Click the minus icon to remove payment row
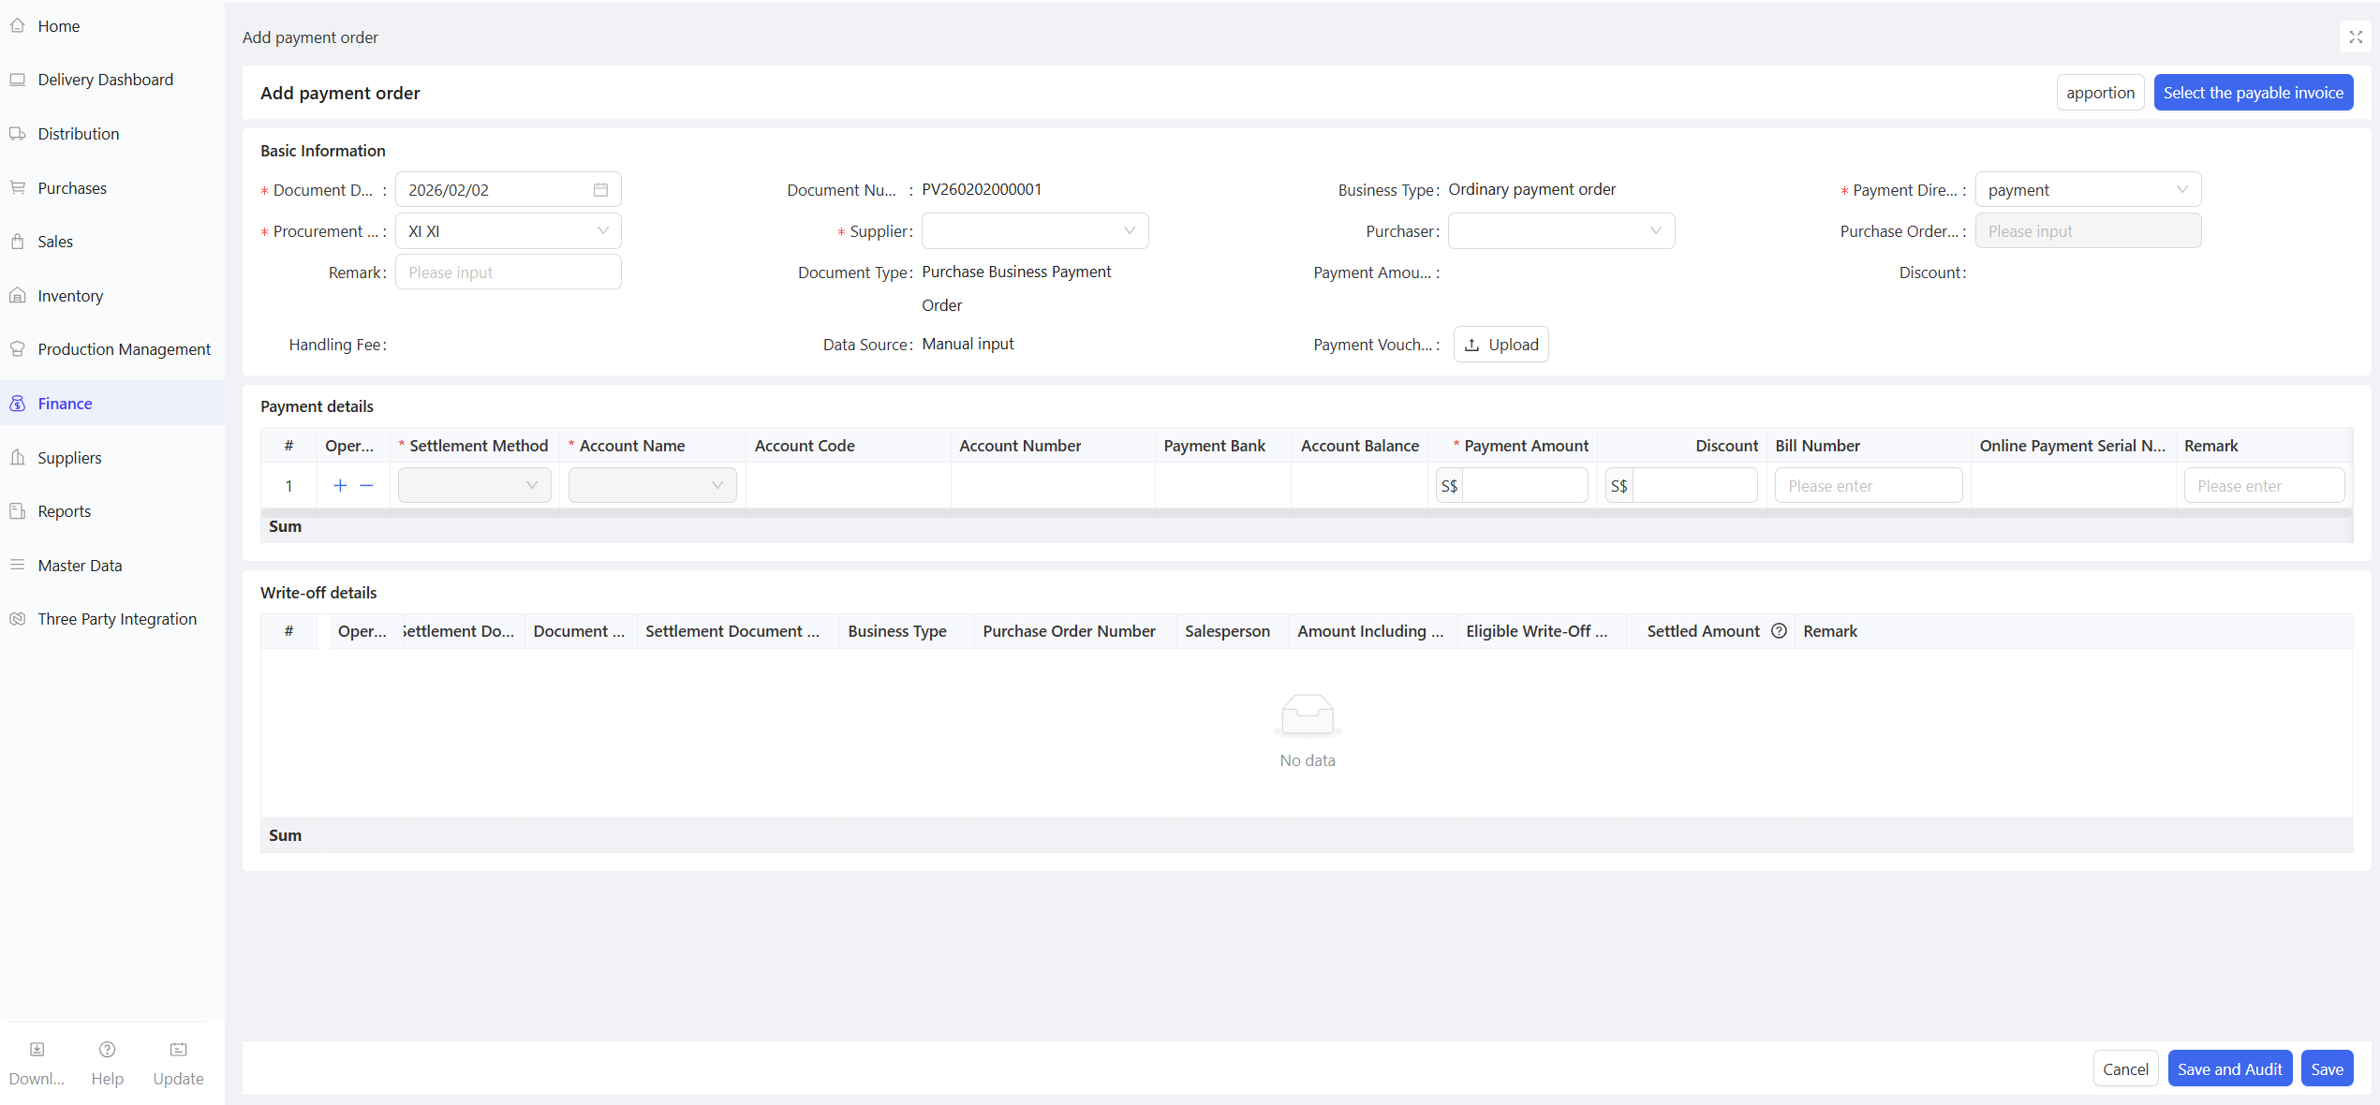Image resolution: width=2380 pixels, height=1105 pixels. coord(367,485)
